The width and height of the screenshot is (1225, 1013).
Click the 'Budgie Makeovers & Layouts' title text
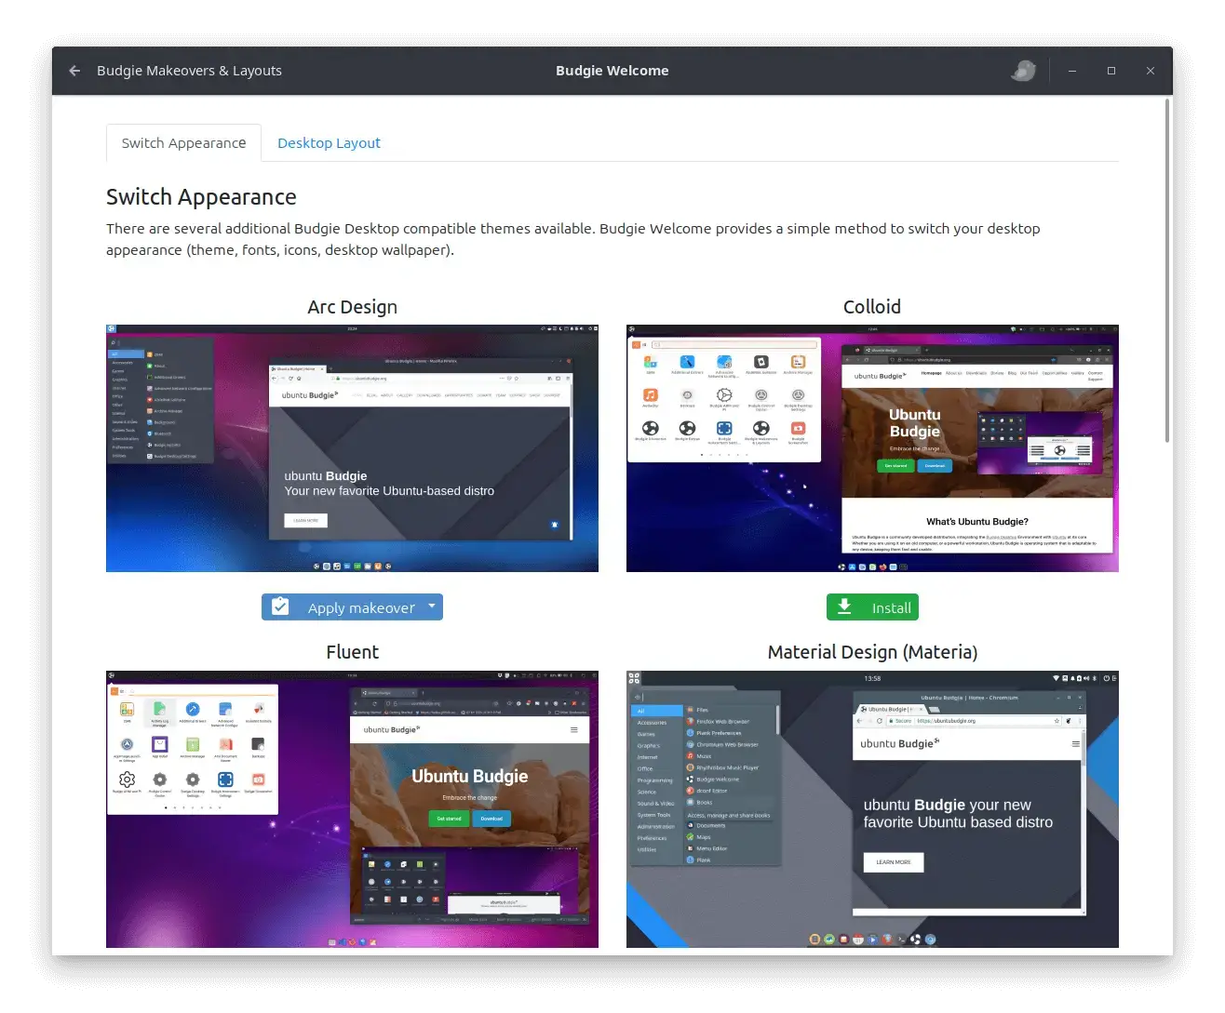[189, 71]
